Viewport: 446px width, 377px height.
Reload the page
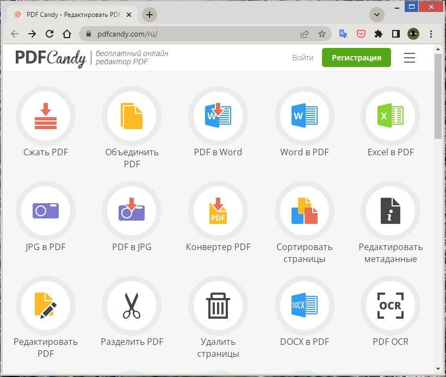49,34
